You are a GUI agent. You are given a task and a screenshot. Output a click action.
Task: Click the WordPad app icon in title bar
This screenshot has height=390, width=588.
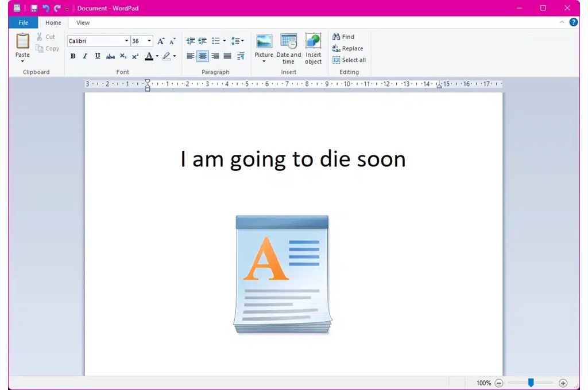tap(17, 8)
